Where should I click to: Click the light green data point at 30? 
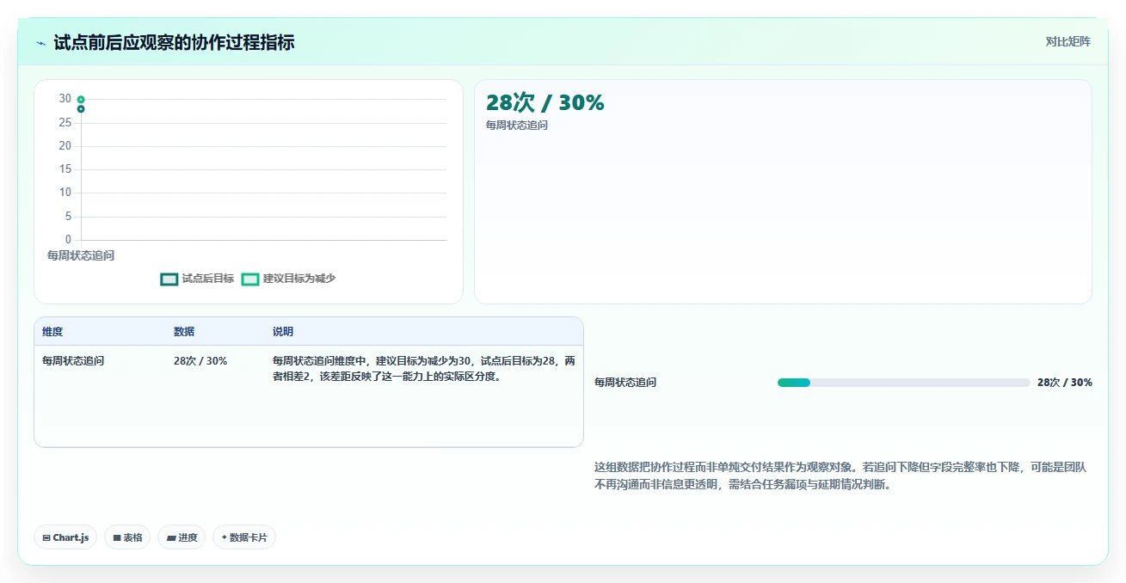point(81,100)
